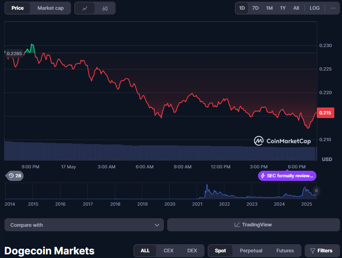Click the lightning bolt SEC news icon
342x258 pixels.
tap(263, 176)
